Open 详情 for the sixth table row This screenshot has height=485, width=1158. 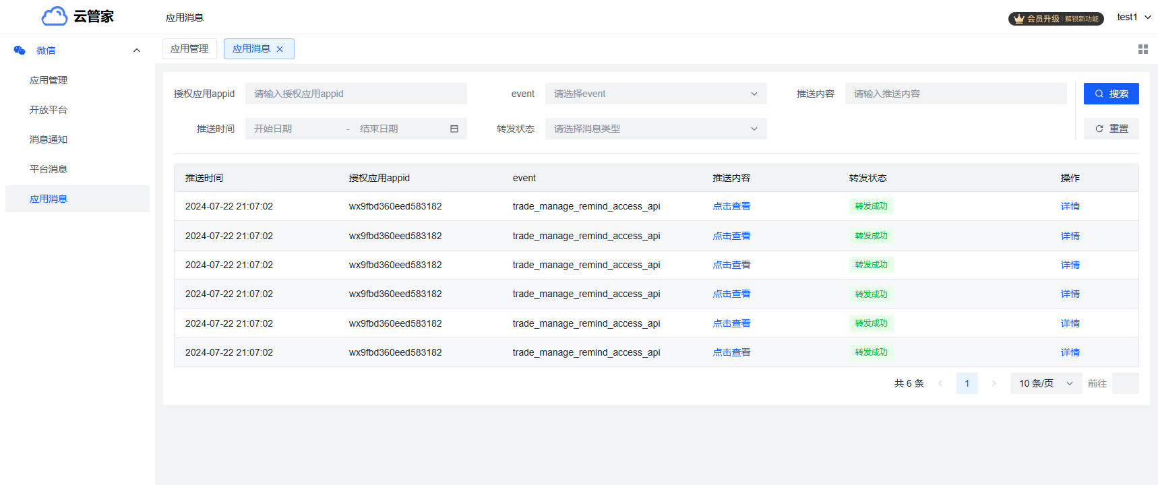[1070, 352]
